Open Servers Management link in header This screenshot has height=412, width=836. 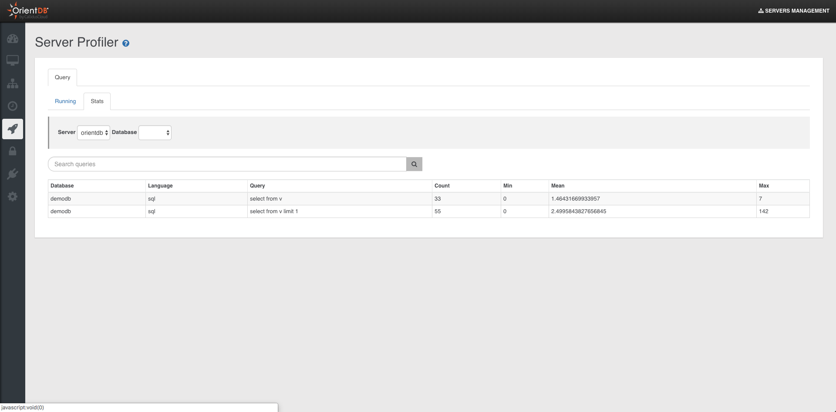coord(794,11)
